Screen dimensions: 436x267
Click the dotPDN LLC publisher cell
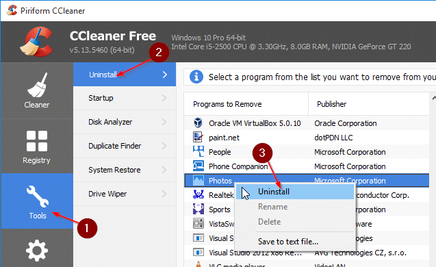click(x=333, y=138)
